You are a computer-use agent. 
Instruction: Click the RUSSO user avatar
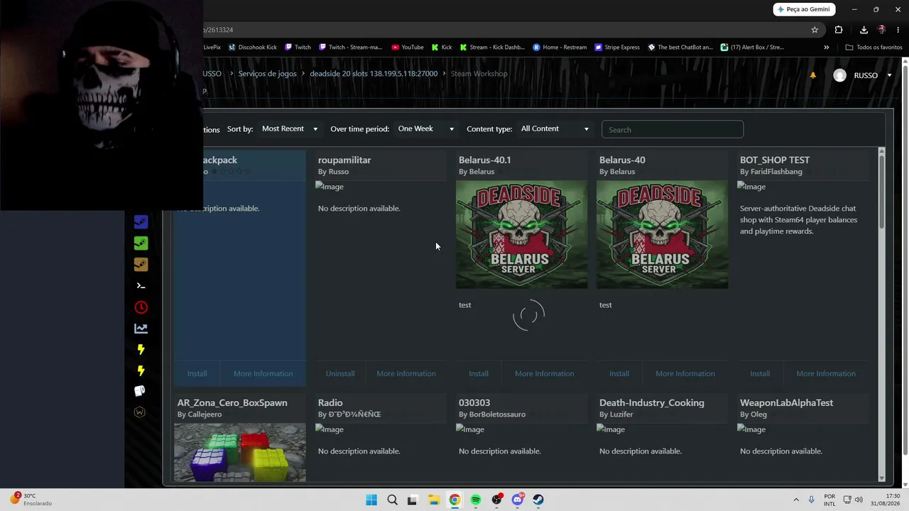[x=840, y=75]
